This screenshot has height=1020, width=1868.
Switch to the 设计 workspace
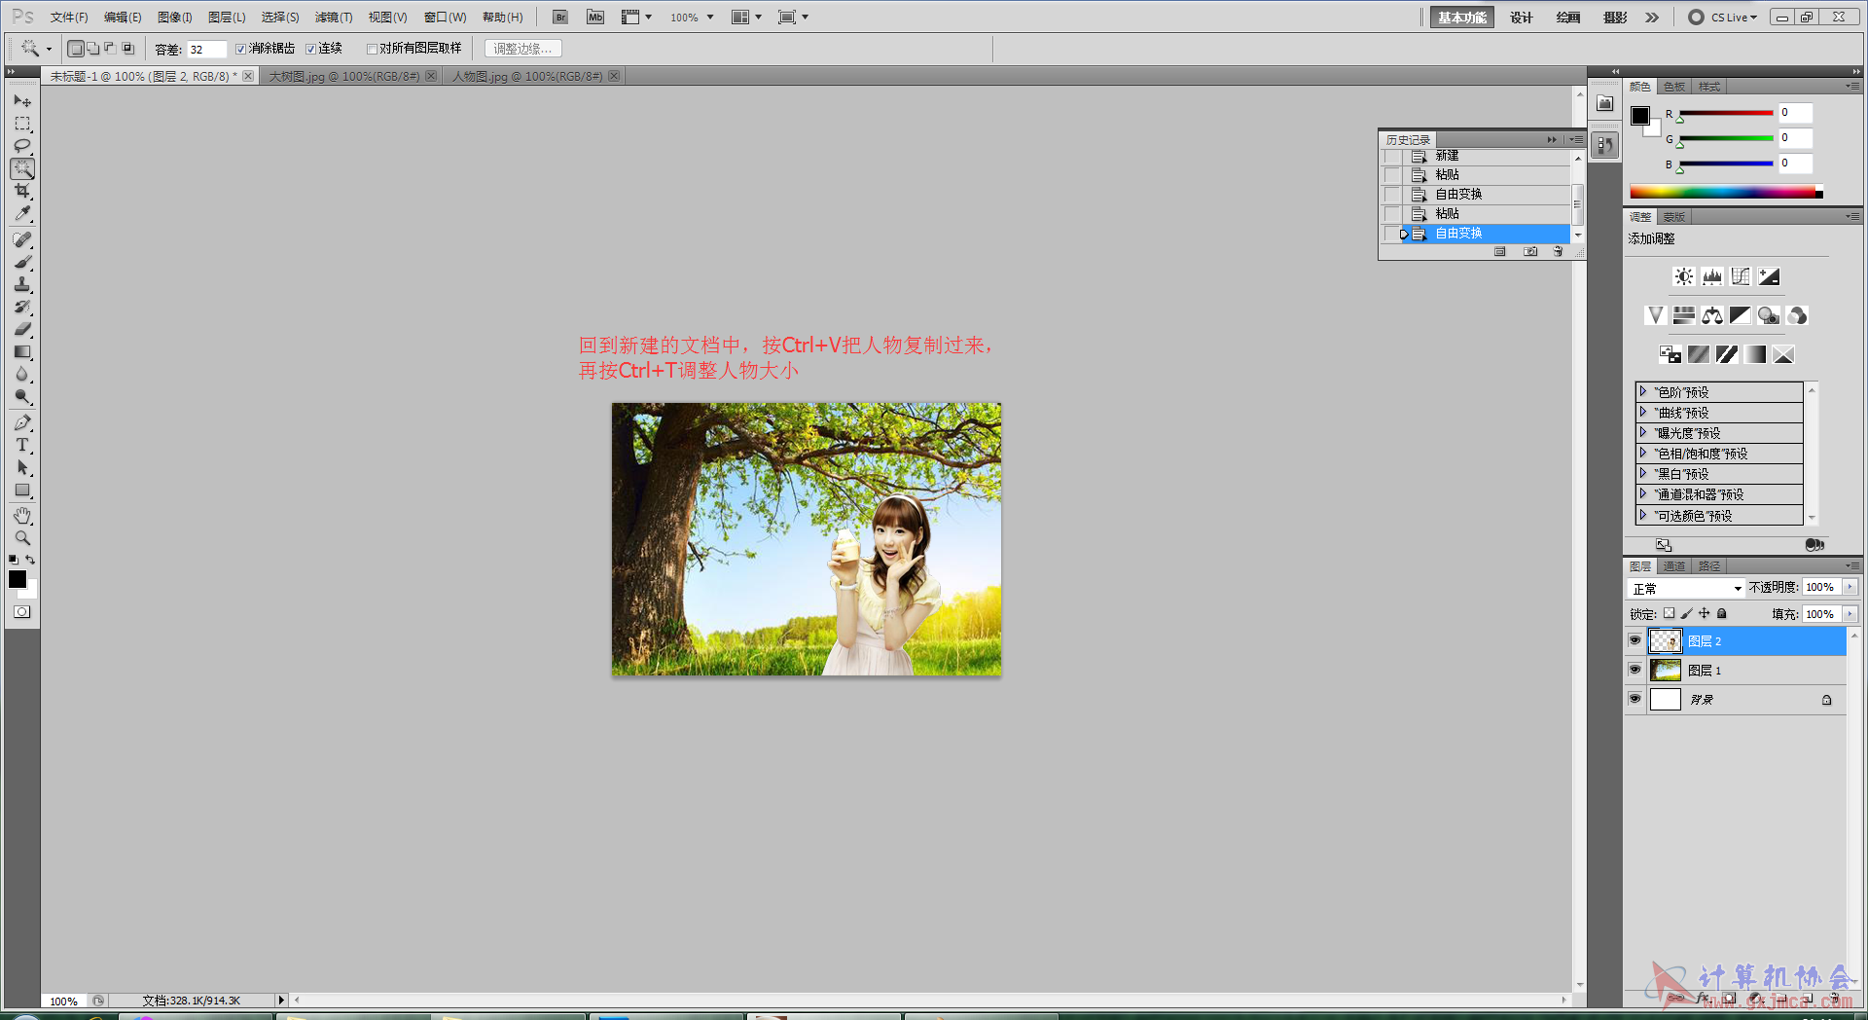(1521, 18)
